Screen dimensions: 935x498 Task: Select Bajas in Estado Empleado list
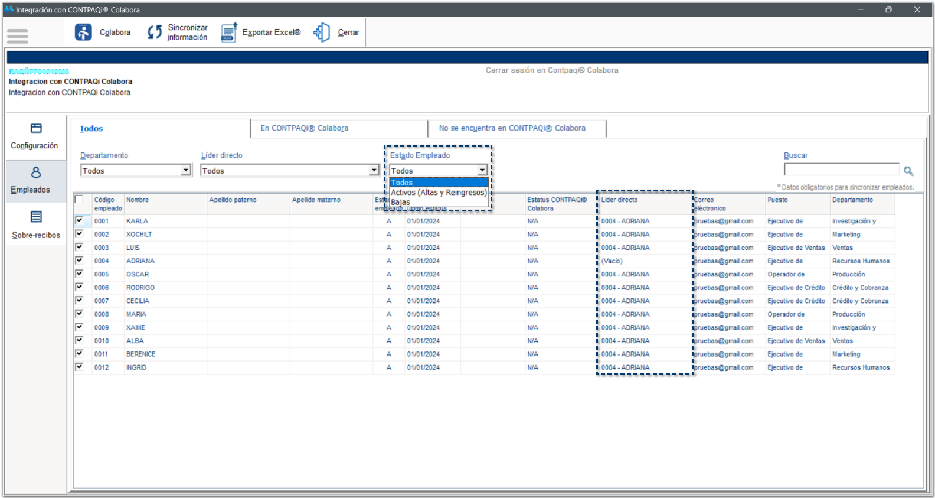coord(400,202)
